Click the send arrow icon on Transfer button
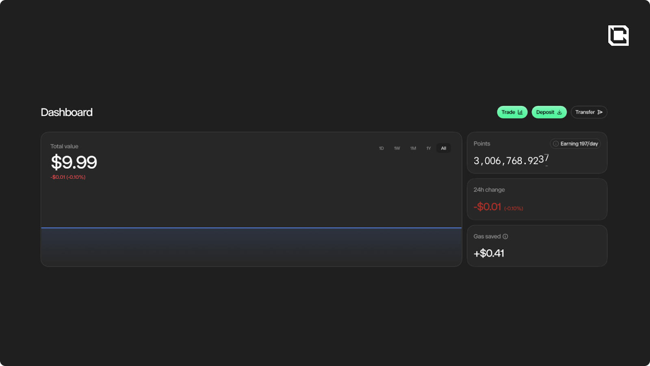This screenshot has height=366, width=650. pyautogui.click(x=600, y=112)
